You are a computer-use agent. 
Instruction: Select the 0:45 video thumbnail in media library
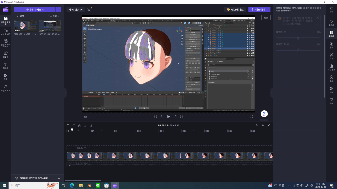click(x=26, y=26)
